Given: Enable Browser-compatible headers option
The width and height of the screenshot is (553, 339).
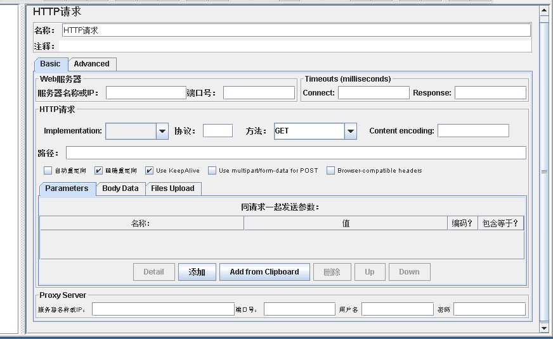Looking at the screenshot, I should tap(330, 171).
